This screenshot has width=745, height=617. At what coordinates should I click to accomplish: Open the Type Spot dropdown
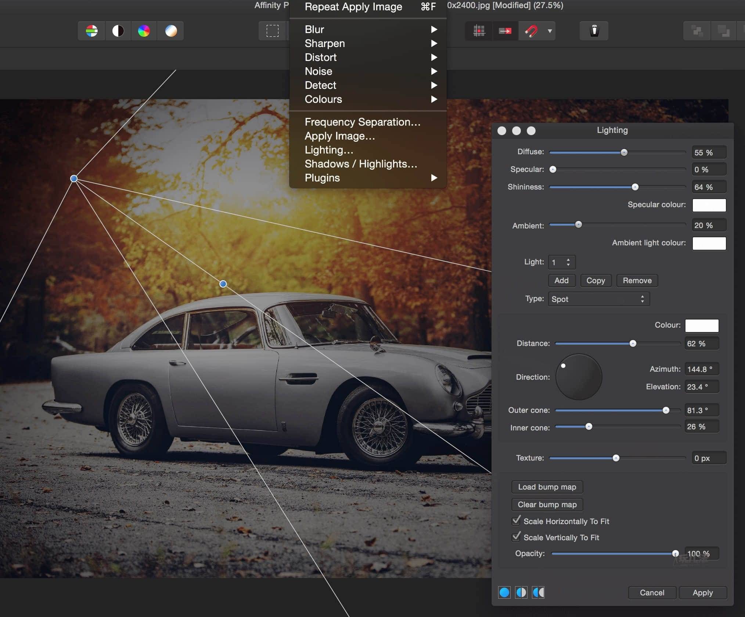[599, 299]
